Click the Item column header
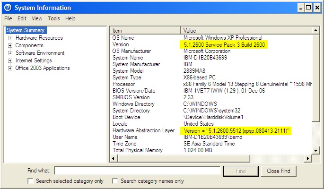 pyautogui.click(x=145, y=31)
